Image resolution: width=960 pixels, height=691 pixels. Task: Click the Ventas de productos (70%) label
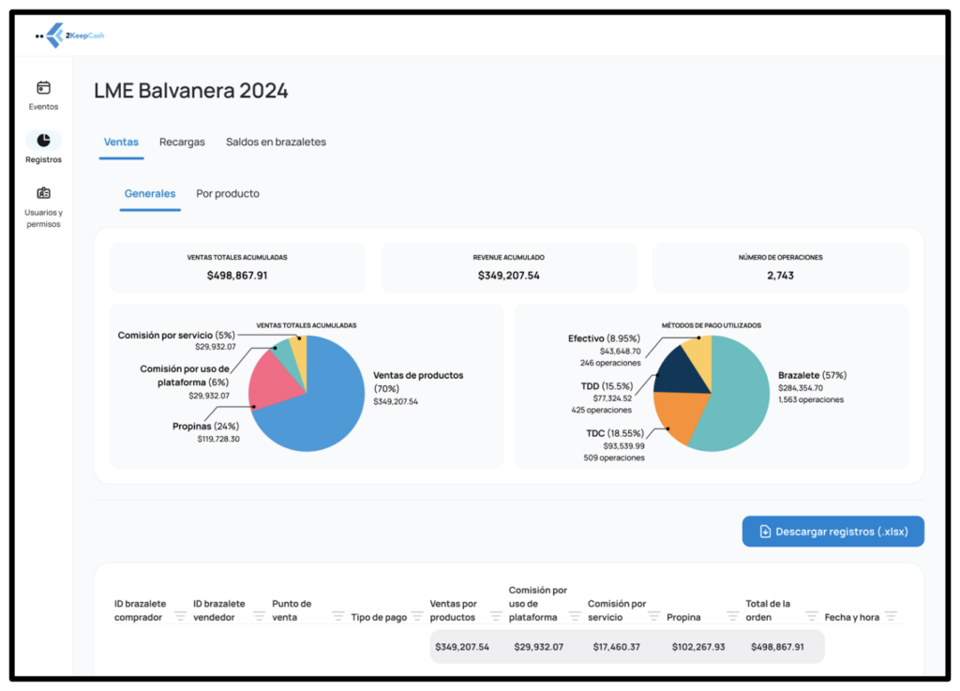(x=418, y=382)
